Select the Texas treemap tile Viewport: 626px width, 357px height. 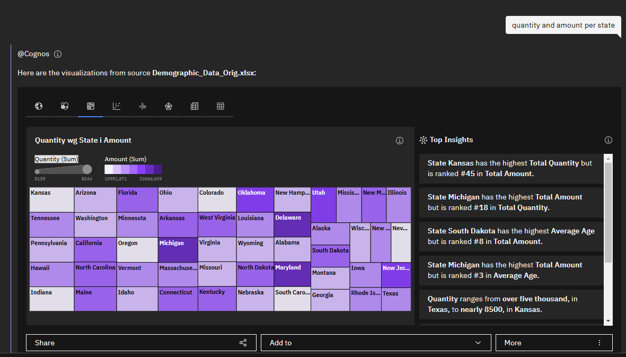(x=396, y=300)
